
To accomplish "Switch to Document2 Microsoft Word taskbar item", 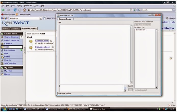I will pos(55,109).
